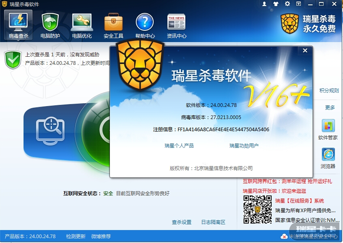Open 帮助中心 help center
The width and height of the screenshot is (343, 243).
[x=145, y=25]
